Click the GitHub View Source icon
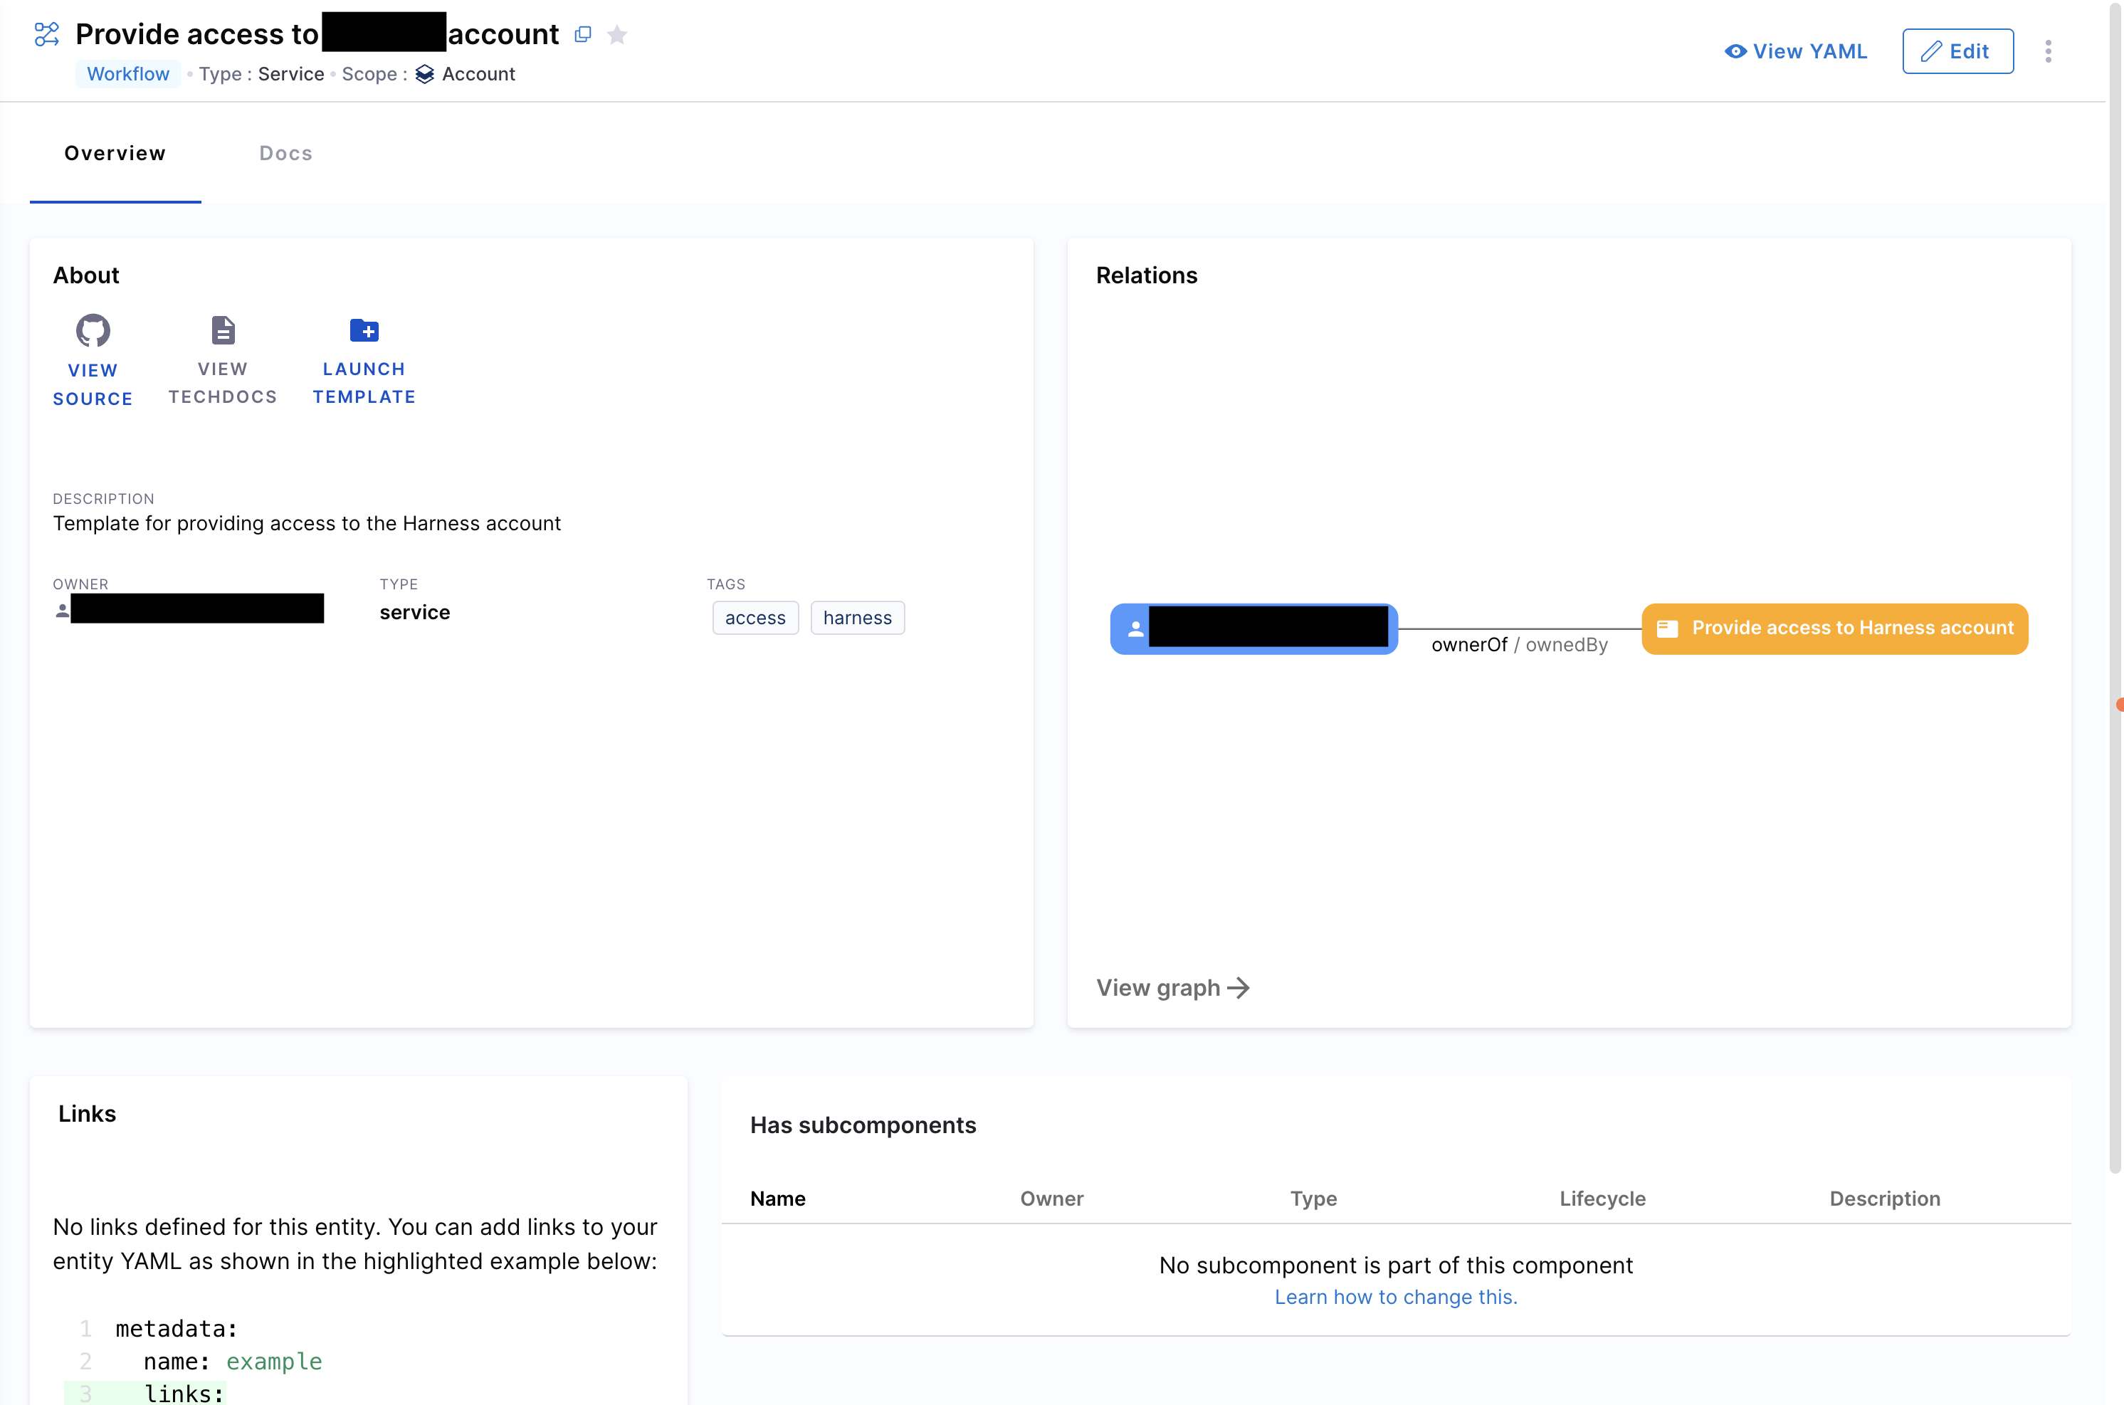 tap(93, 331)
